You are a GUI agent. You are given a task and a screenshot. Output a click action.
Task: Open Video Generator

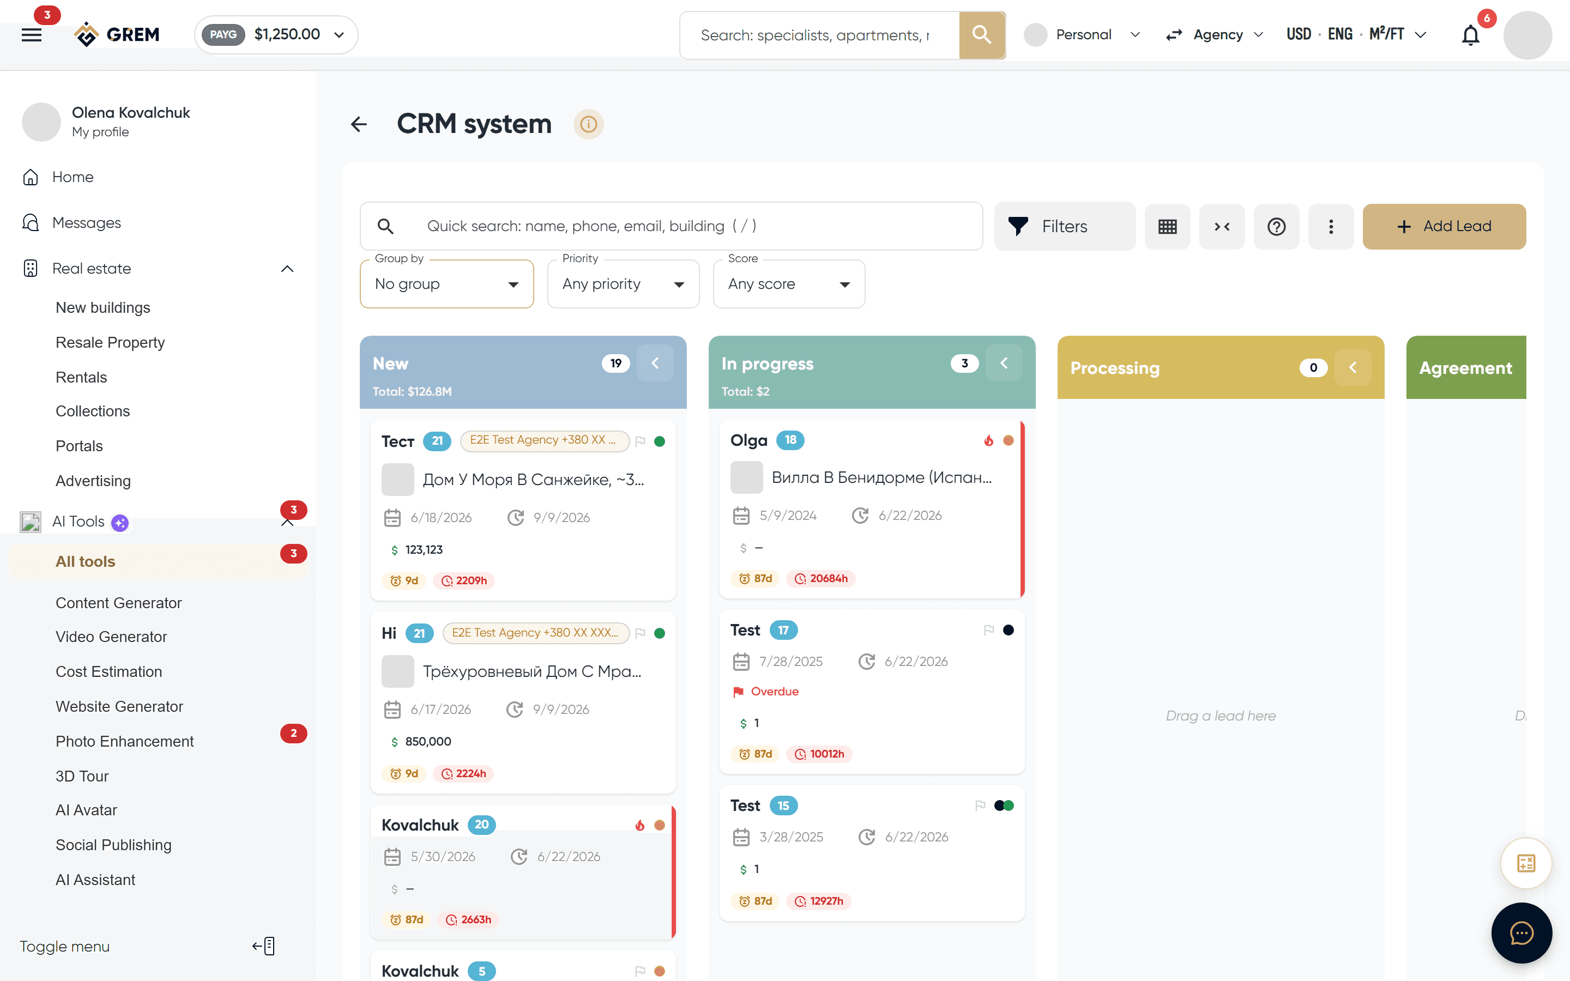(x=111, y=637)
